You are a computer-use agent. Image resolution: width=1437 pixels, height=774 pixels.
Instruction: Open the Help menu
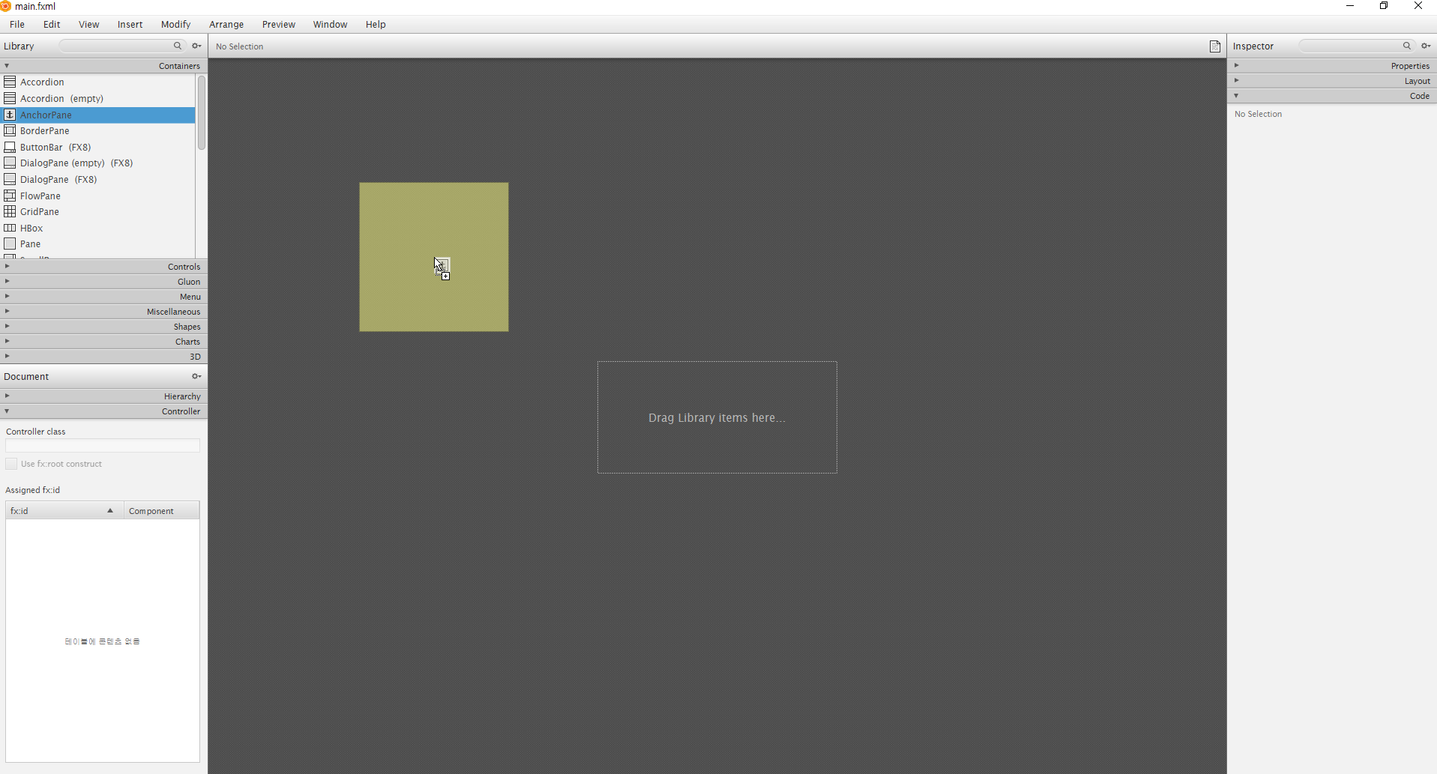tap(376, 24)
